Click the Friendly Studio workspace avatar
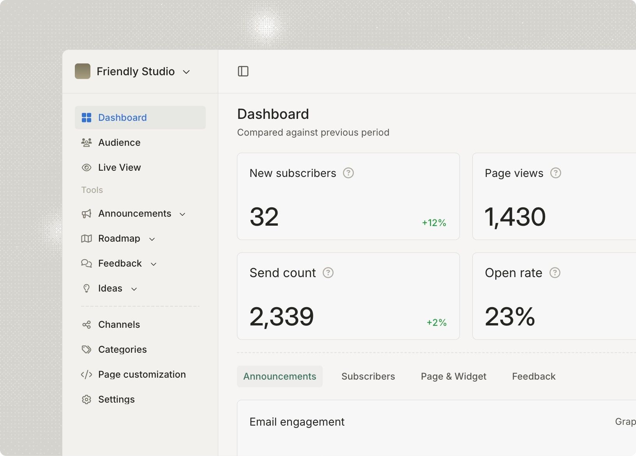Viewport: 636px width, 456px height. [83, 71]
